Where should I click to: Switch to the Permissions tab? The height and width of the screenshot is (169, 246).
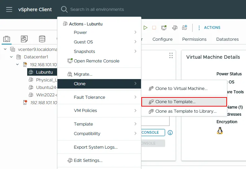tap(194, 39)
